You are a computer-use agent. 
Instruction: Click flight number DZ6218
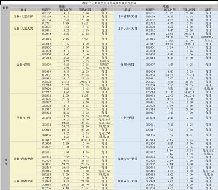coord(150,92)
